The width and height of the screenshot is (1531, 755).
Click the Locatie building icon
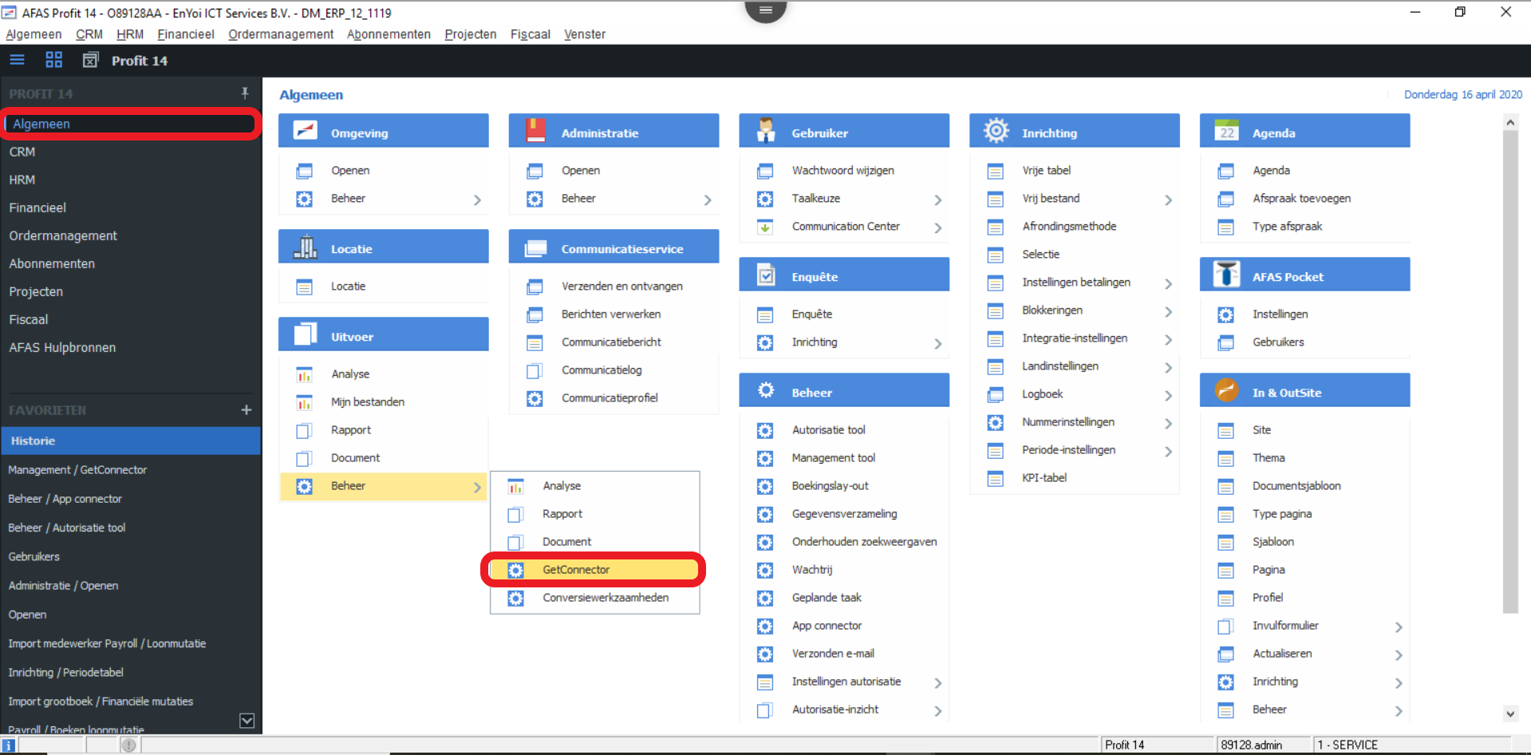click(x=306, y=247)
